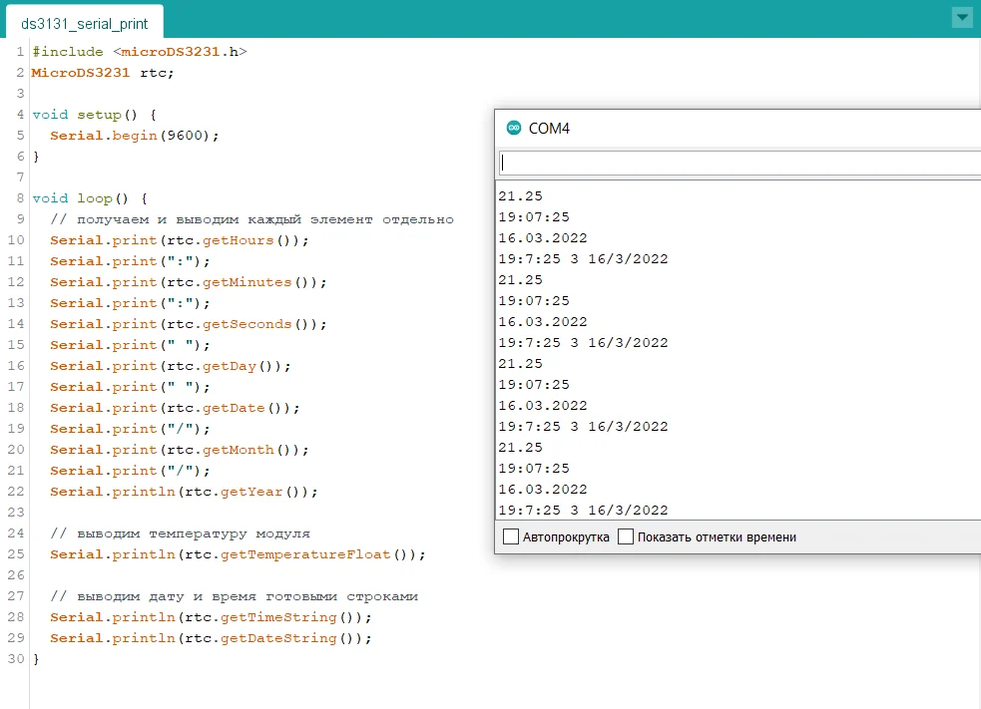Viewport: 981px width, 709px height.
Task: Enable the Показать отметки времени checkbox
Action: 626,537
